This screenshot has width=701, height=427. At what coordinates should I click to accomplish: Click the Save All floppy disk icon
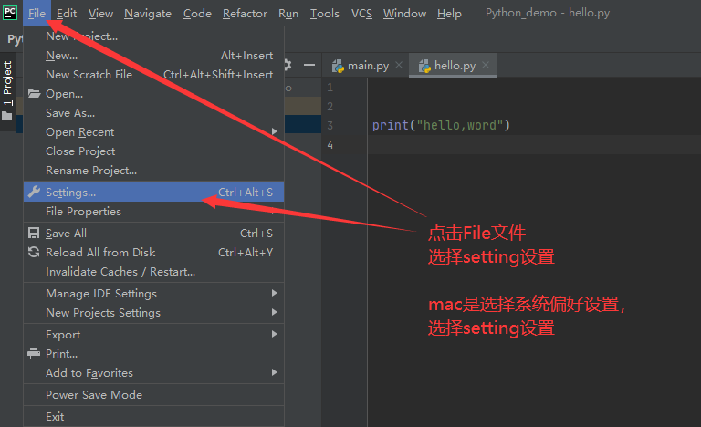click(x=34, y=233)
